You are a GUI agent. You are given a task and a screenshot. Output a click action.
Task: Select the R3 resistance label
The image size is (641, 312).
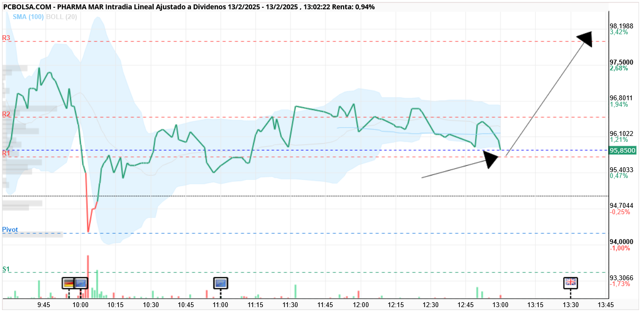(6, 38)
